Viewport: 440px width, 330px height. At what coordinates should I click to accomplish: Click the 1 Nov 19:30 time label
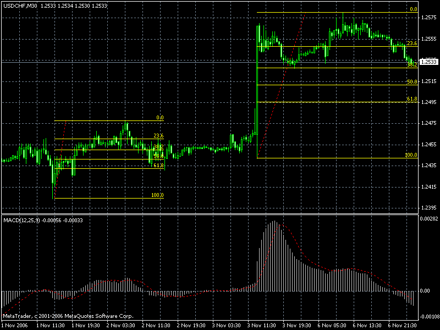(86, 326)
